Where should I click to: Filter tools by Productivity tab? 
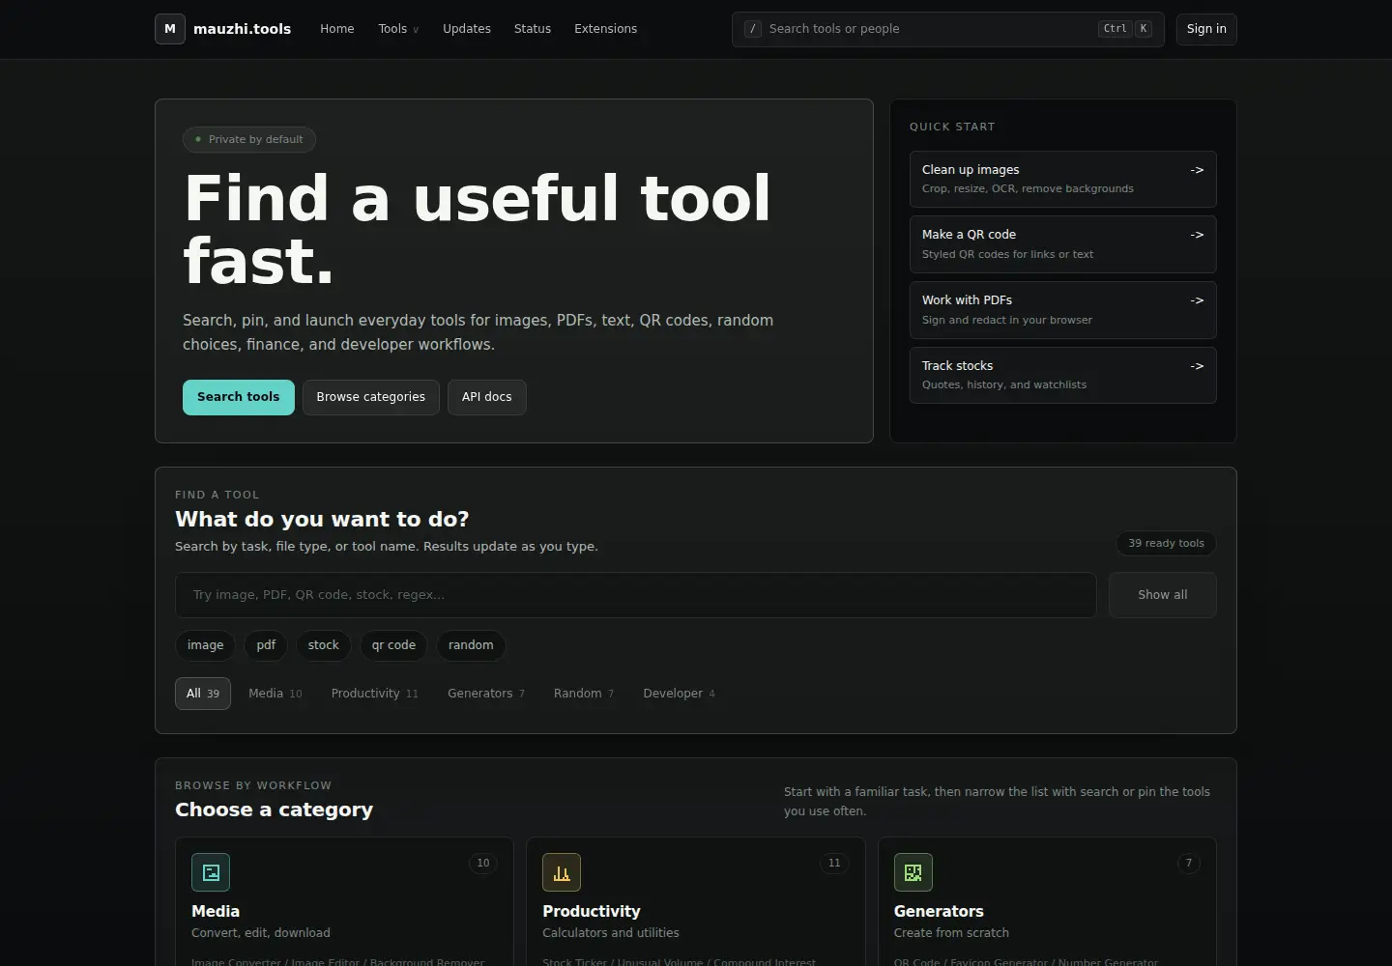click(375, 694)
